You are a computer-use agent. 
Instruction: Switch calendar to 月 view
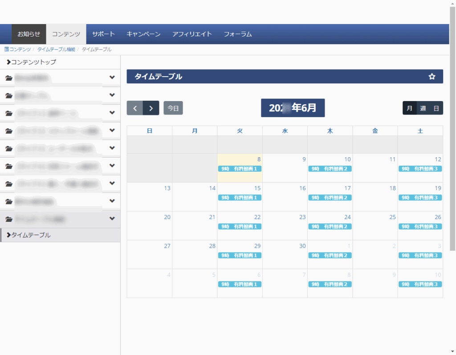click(x=409, y=108)
